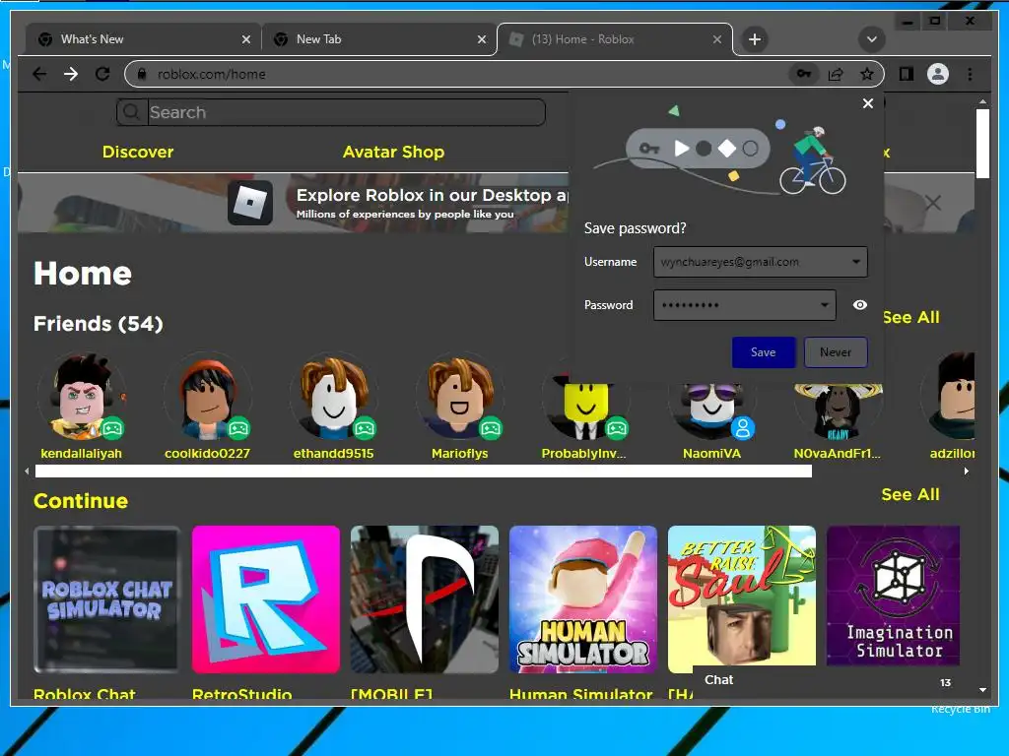Click the tab search chevron button

[x=871, y=39]
